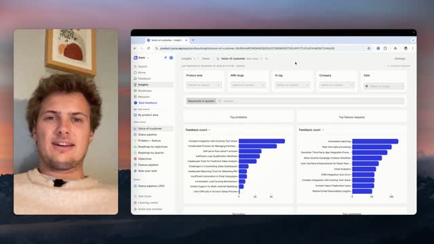Image resolution: width=434 pixels, height=244 pixels.
Task: Click the New feedback button
Action: click(x=148, y=102)
